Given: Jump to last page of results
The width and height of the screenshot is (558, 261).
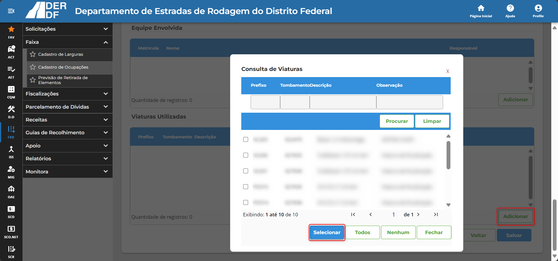Looking at the screenshot, I should coord(436,215).
